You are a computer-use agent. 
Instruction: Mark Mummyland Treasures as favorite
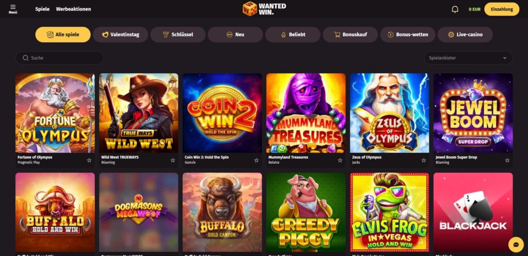(x=340, y=161)
